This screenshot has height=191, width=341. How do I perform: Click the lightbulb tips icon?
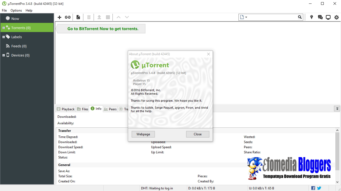(x=312, y=17)
